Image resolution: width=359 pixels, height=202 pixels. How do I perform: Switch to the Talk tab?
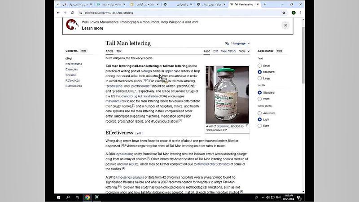click(119, 51)
